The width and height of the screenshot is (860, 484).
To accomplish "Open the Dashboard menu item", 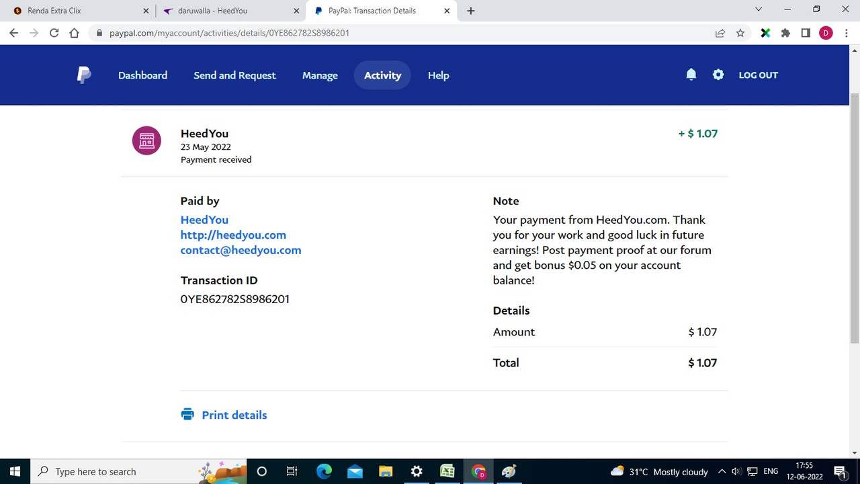I will (142, 75).
